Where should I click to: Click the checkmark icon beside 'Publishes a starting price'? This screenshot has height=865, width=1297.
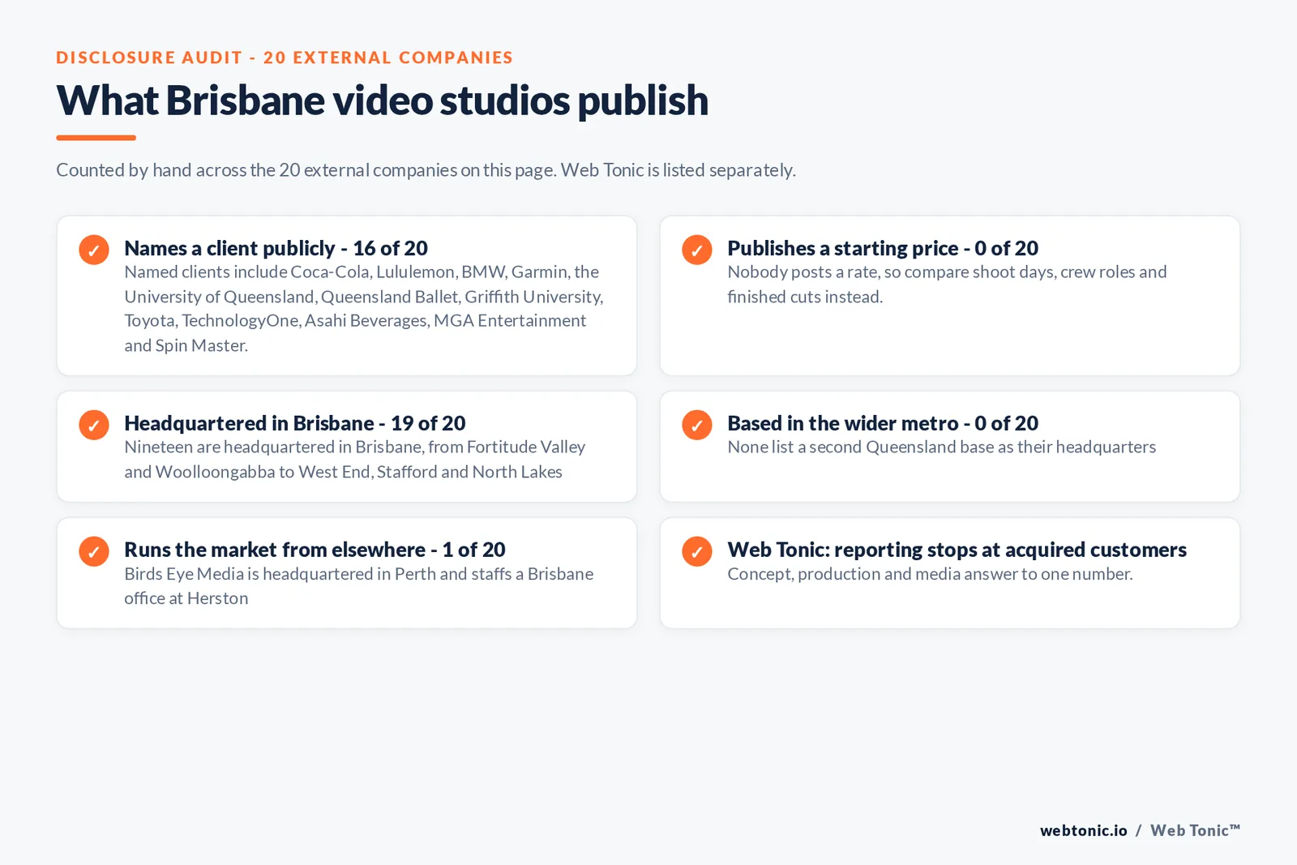coord(697,250)
